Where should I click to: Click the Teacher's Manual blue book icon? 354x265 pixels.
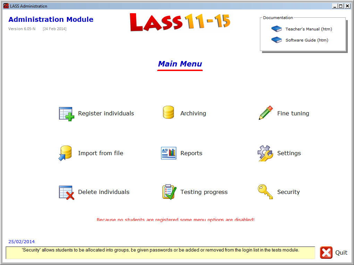coord(277,29)
